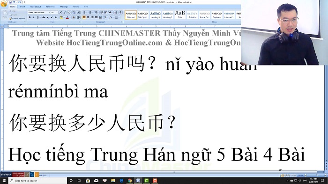Open the font size dropdown
This screenshot has width=328, height=184.
(57, 13)
